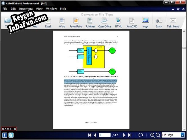Image resolution: width=187 pixels, height=140 pixels.
Task: Open the File menu
Action: [x=5, y=9]
